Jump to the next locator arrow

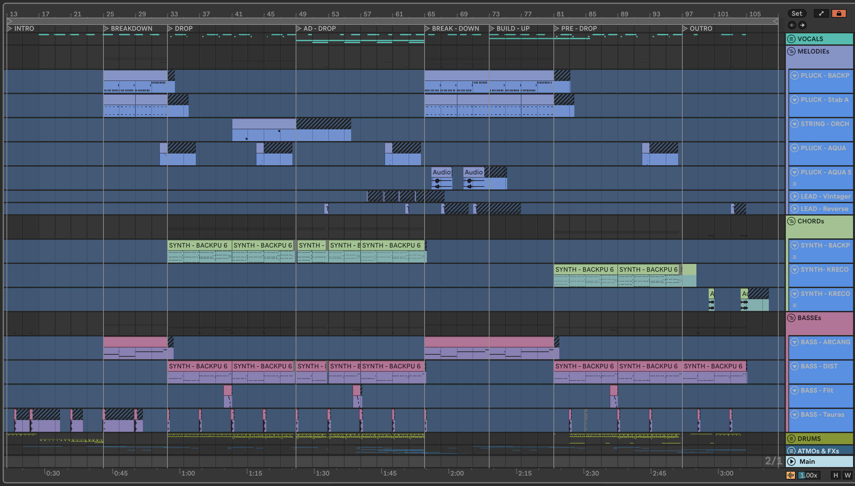pyautogui.click(x=803, y=25)
